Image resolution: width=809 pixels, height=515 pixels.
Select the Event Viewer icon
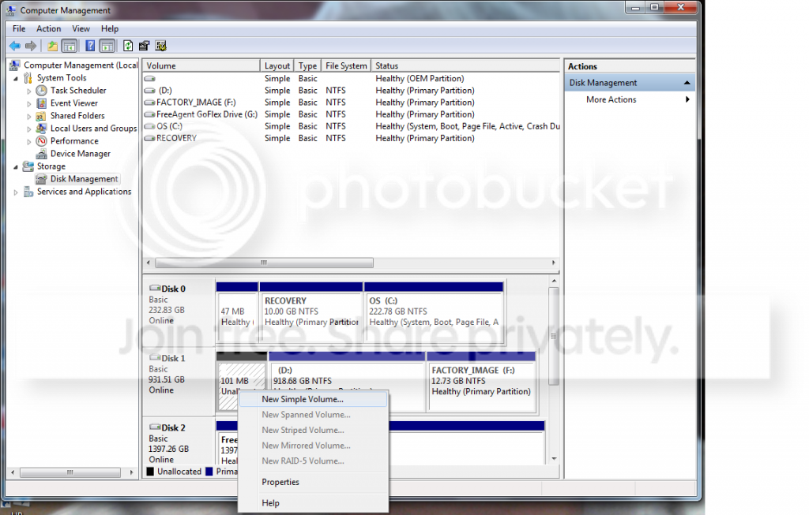[42, 103]
